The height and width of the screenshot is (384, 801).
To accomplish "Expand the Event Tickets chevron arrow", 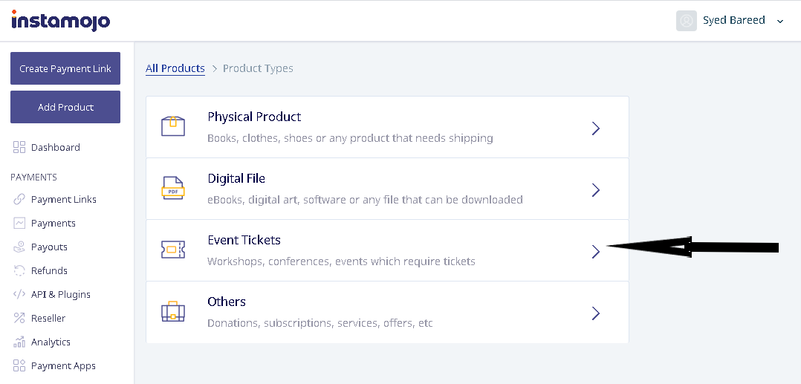I will 595,251.
